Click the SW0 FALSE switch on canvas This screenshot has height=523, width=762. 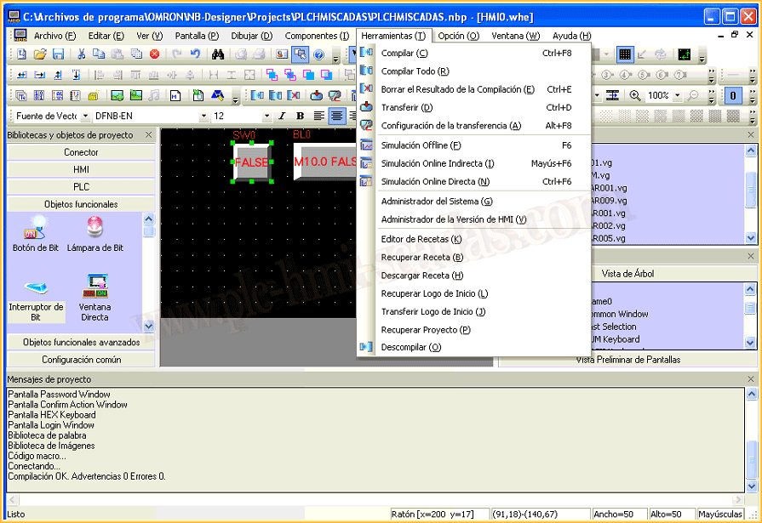coord(252,162)
